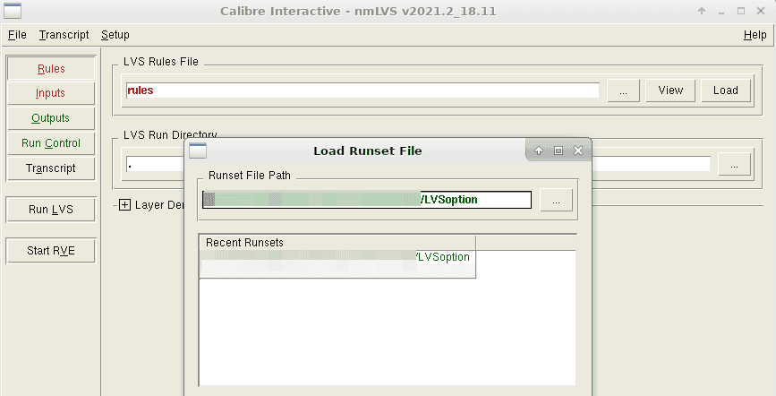Browse for LVS run directory with ellipsis button
The height and width of the screenshot is (396, 776).
click(x=734, y=165)
